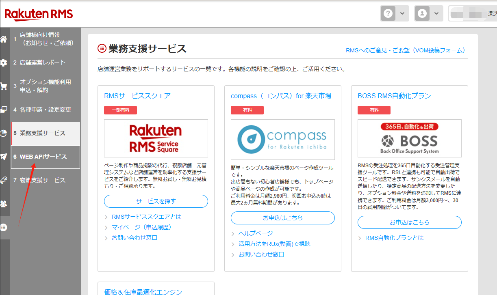Viewport: 497px width, 295px height.
Task: Open お問い合わせ窓口 link in RMSサービススクエア card
Action: [135, 238]
